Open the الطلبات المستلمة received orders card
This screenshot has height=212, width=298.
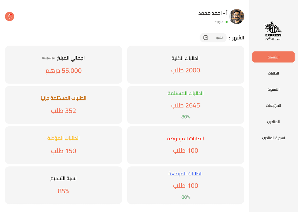tap(185, 105)
